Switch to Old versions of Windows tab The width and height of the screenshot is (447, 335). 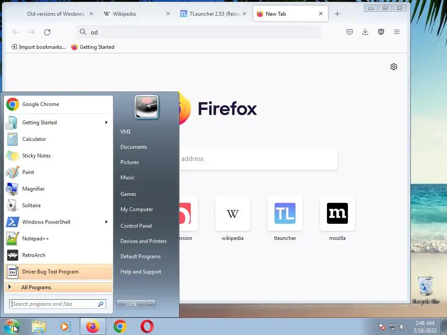55,14
